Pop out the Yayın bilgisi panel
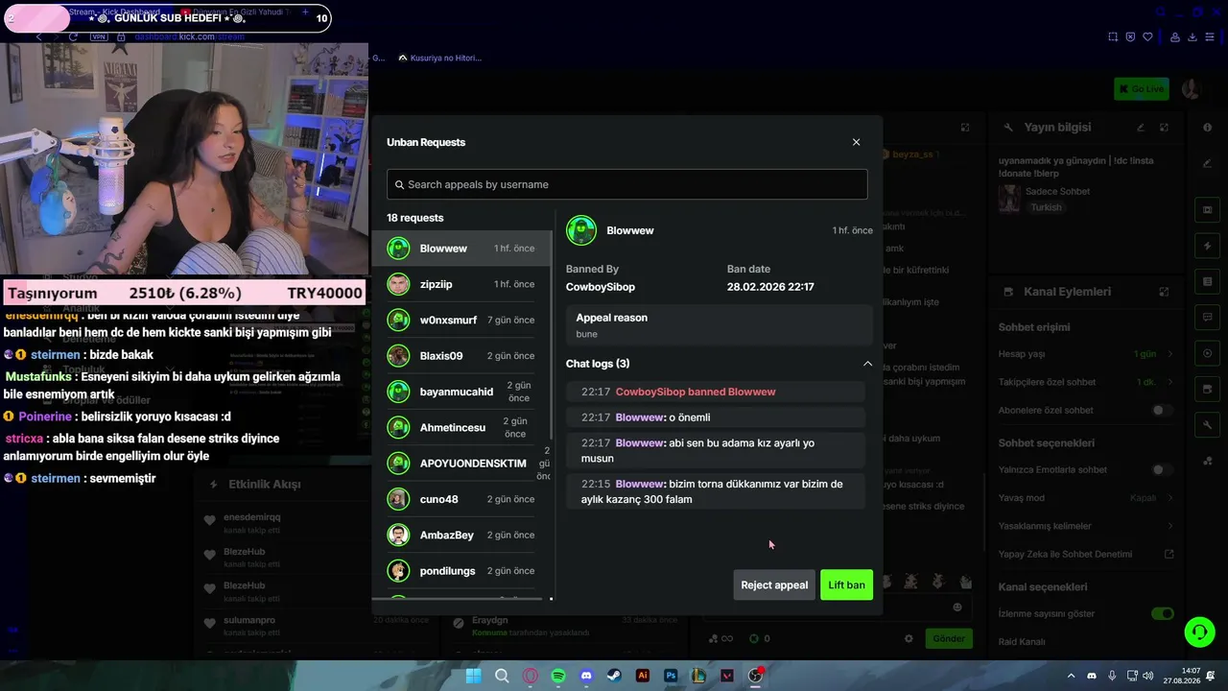This screenshot has width=1228, height=691. [x=1164, y=128]
